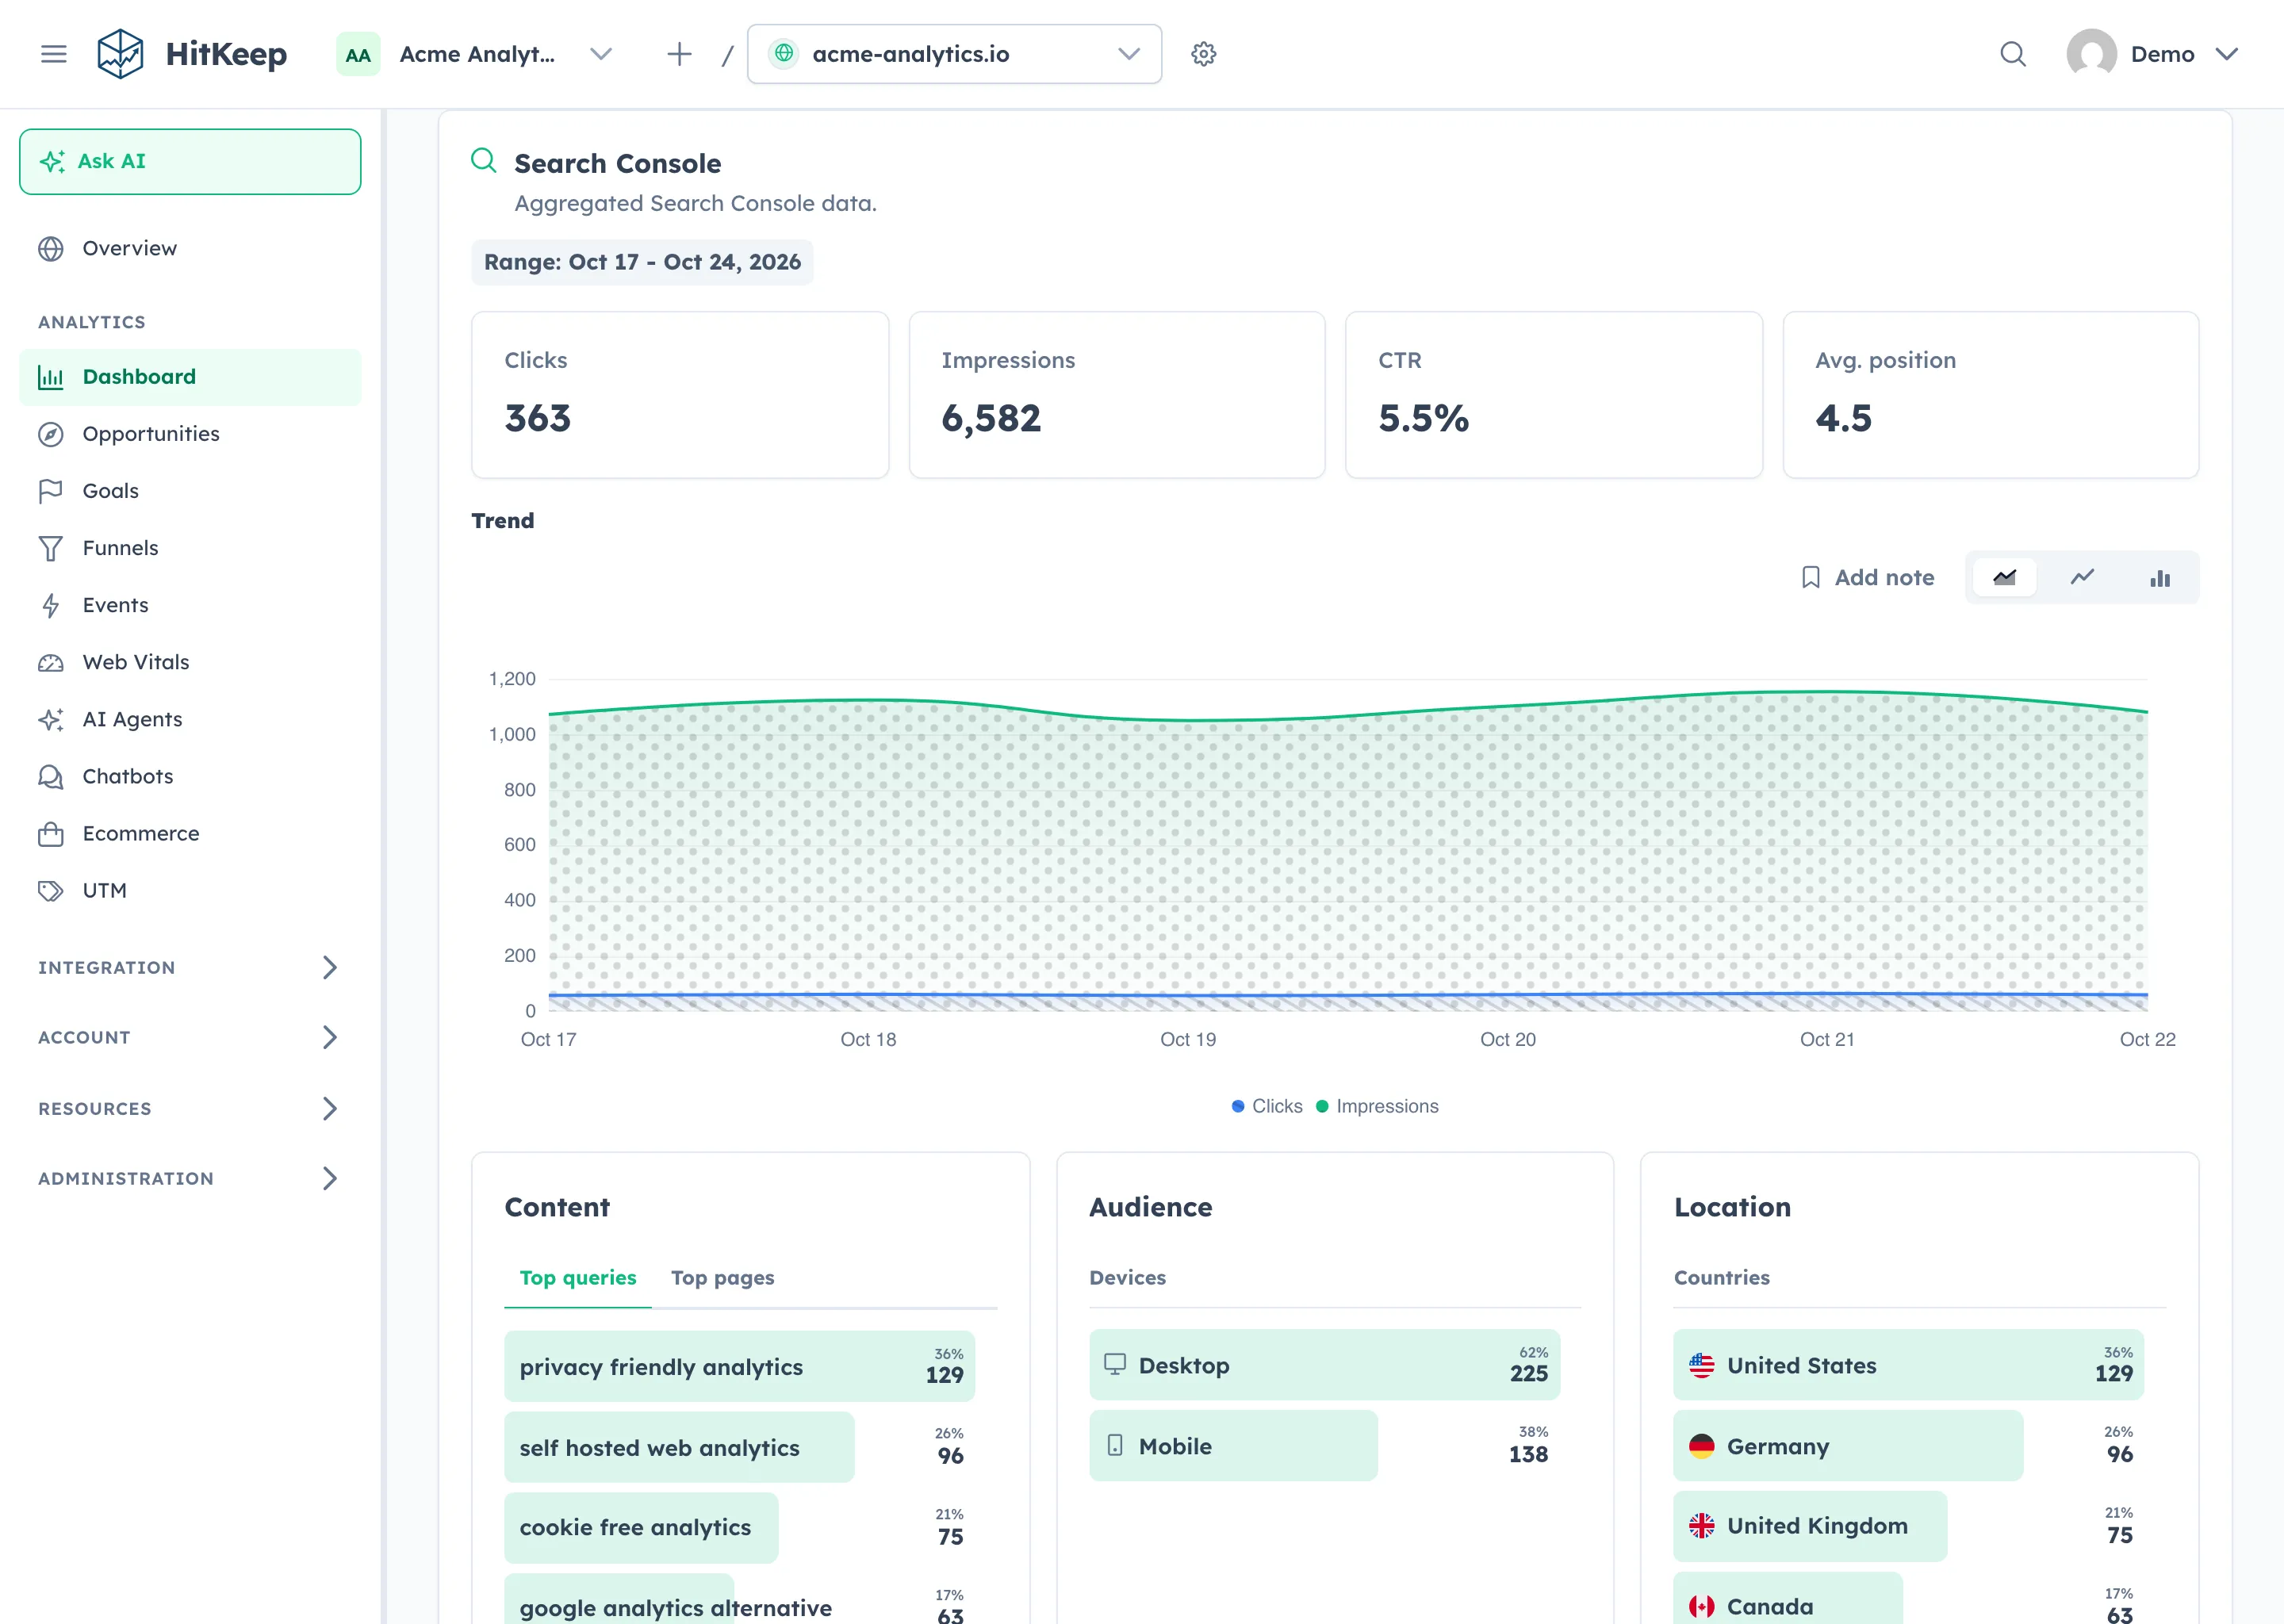Image resolution: width=2284 pixels, height=1624 pixels.
Task: Select the Desktop device bar
Action: (1324, 1365)
